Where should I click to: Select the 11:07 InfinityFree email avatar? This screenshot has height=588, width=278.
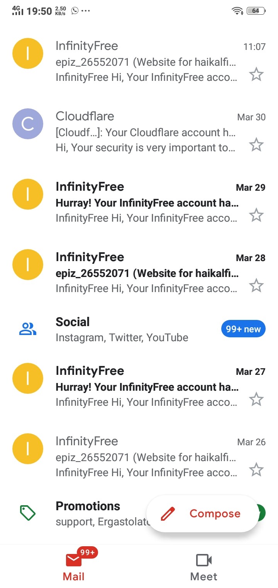coord(28,53)
